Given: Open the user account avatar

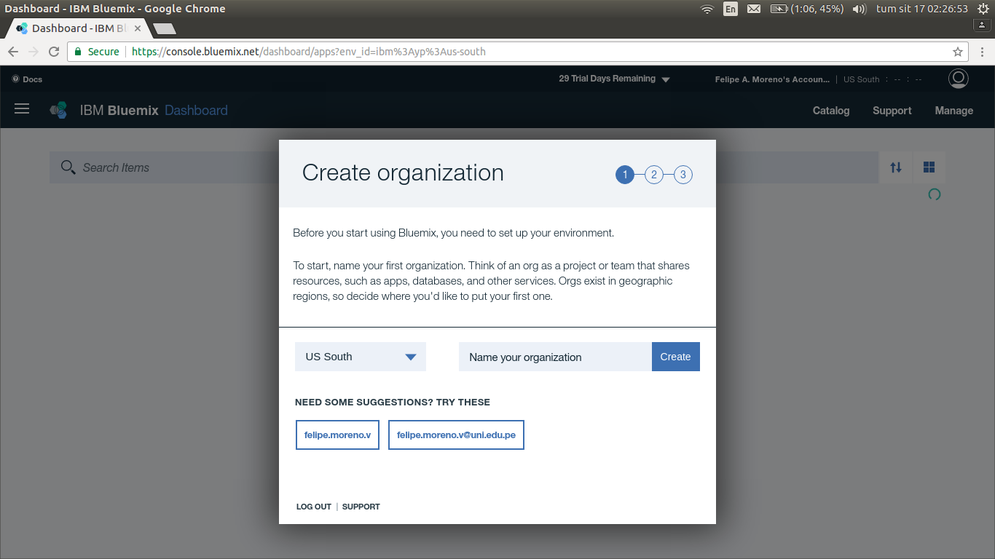Looking at the screenshot, I should (x=959, y=79).
